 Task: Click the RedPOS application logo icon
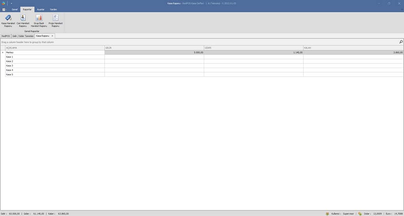pyautogui.click(x=3, y=3)
